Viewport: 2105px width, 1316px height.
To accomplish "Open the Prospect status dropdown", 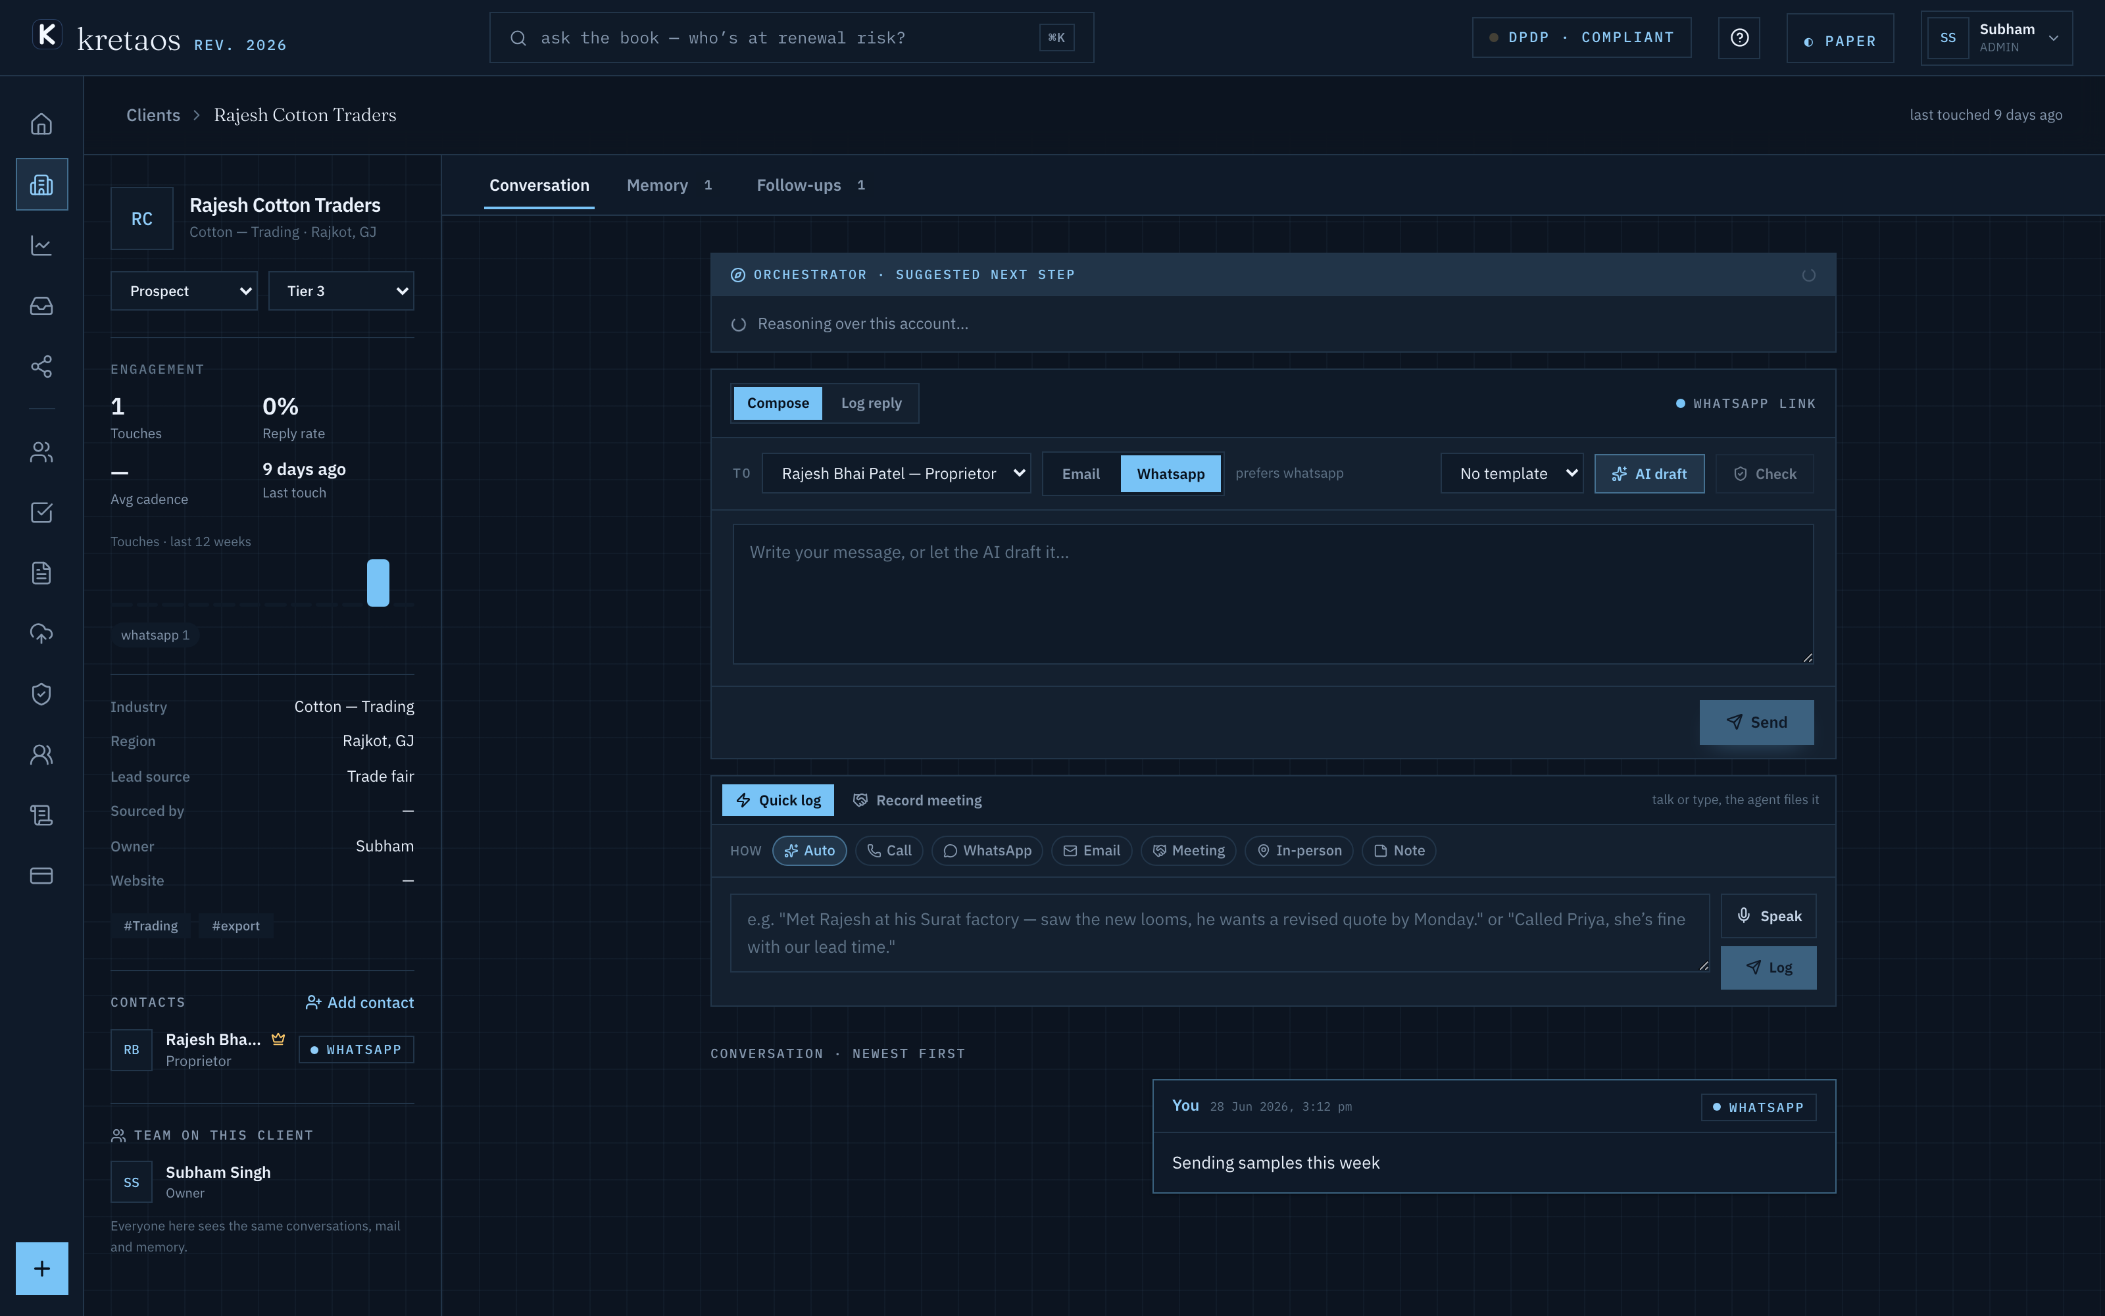I will [x=184, y=291].
